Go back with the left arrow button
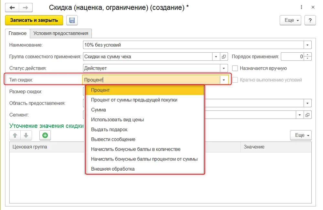 point(12,8)
